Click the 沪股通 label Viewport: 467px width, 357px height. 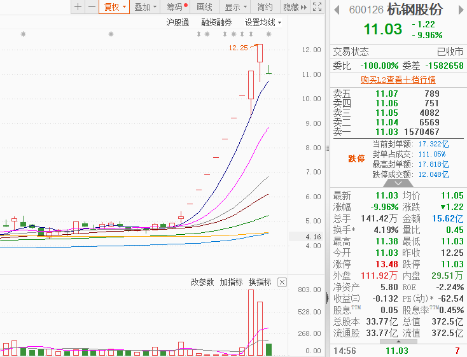[x=178, y=22]
